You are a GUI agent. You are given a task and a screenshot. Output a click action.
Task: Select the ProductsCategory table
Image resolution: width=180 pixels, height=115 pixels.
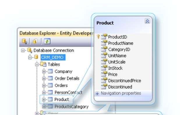coord(71,107)
